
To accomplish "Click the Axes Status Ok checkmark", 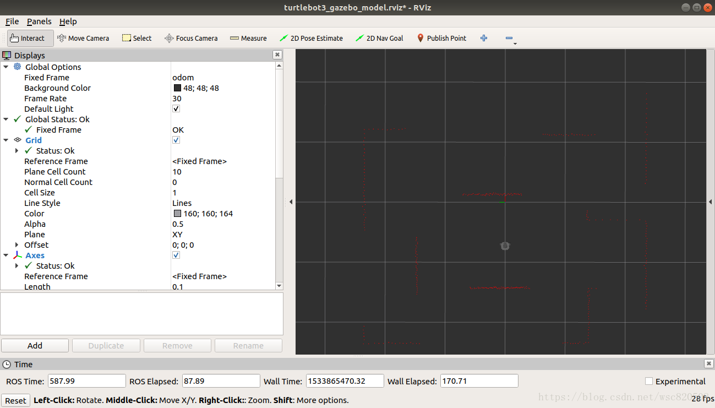I will (29, 265).
